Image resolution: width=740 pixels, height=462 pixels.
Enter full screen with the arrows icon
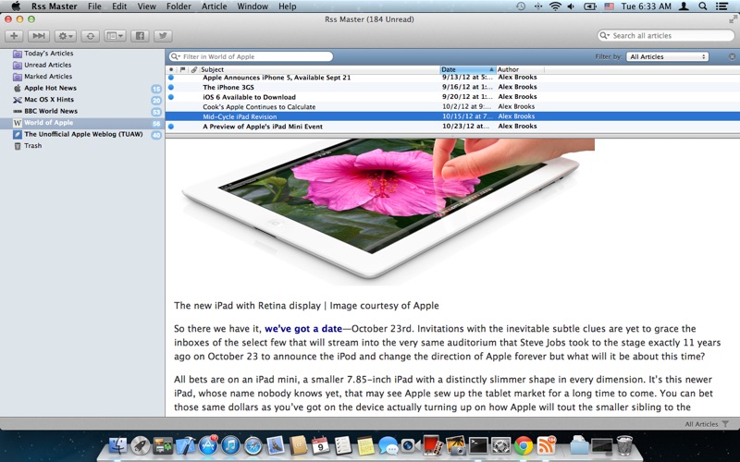pyautogui.click(x=733, y=19)
